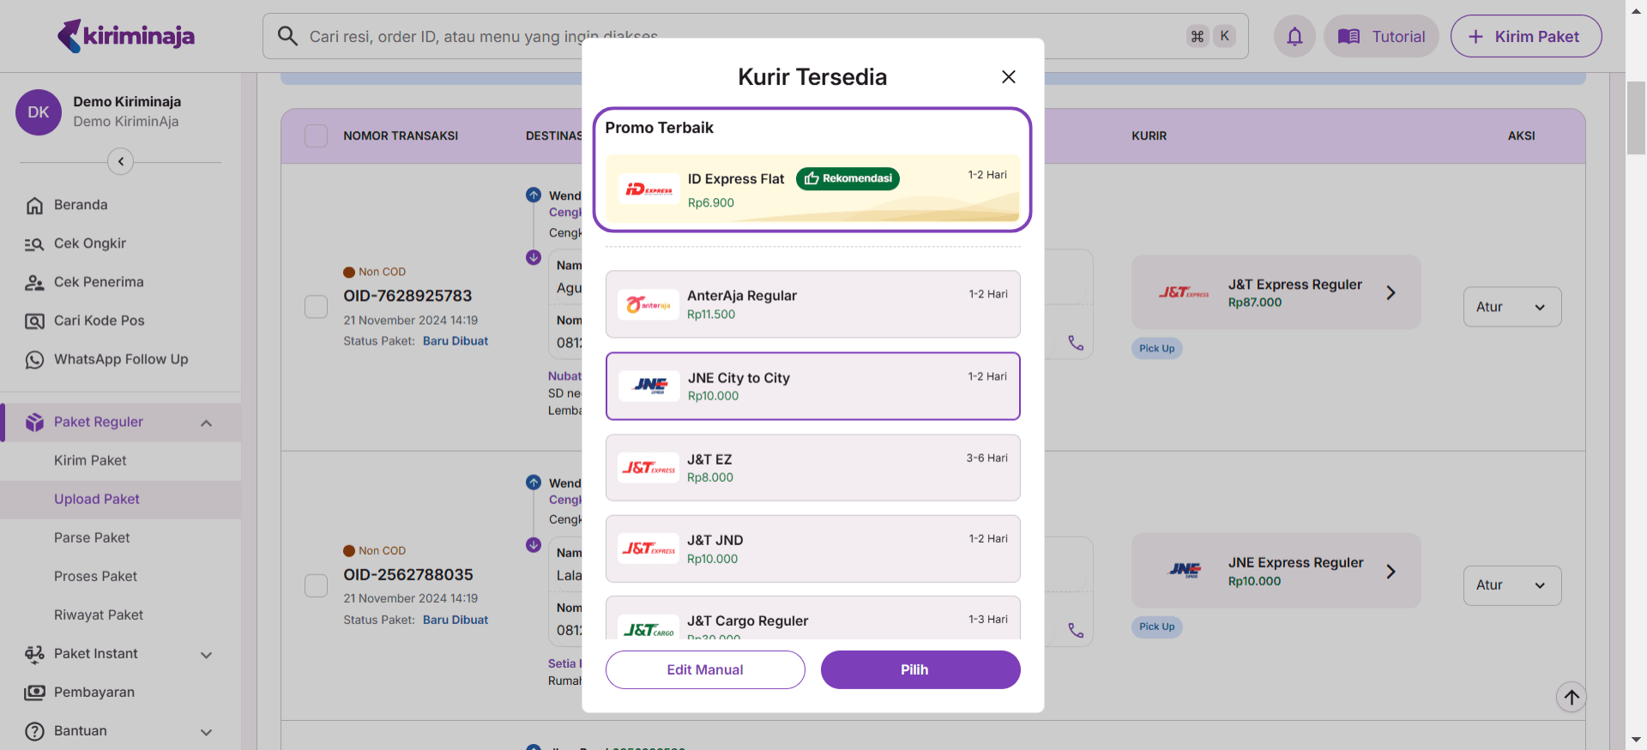Toggle the select-all checkbox in table header
The height and width of the screenshot is (750, 1647).
coord(317,135)
